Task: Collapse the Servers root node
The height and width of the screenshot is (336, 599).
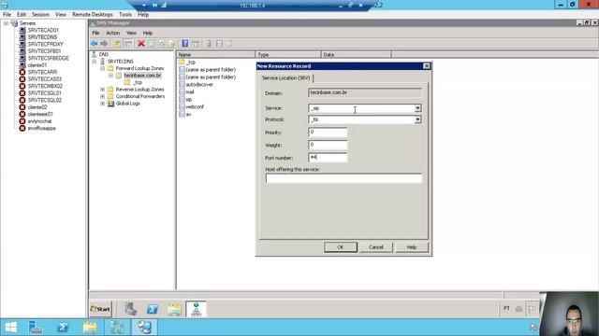Action: tap(6, 23)
